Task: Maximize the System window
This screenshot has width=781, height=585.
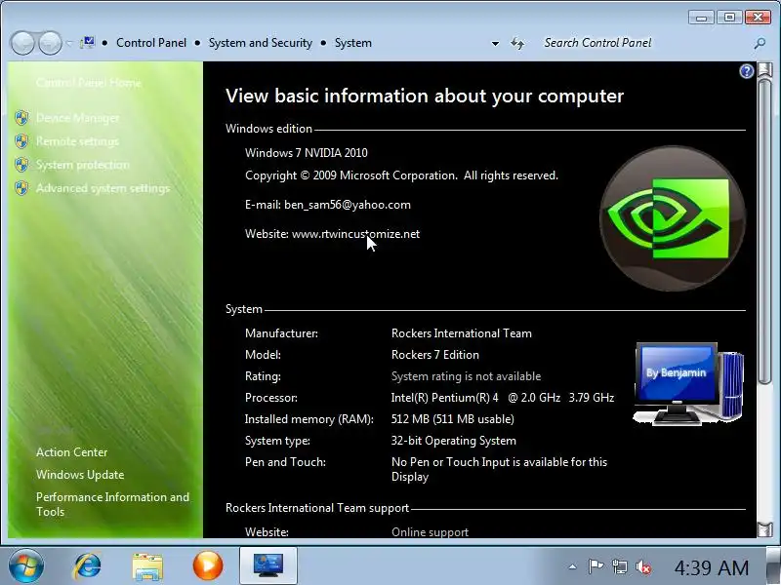Action: tap(729, 18)
